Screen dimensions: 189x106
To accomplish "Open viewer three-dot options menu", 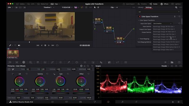I will [91, 7].
